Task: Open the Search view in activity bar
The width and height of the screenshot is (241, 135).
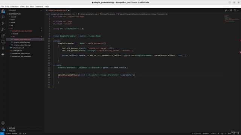Action: [x=3, y=17]
